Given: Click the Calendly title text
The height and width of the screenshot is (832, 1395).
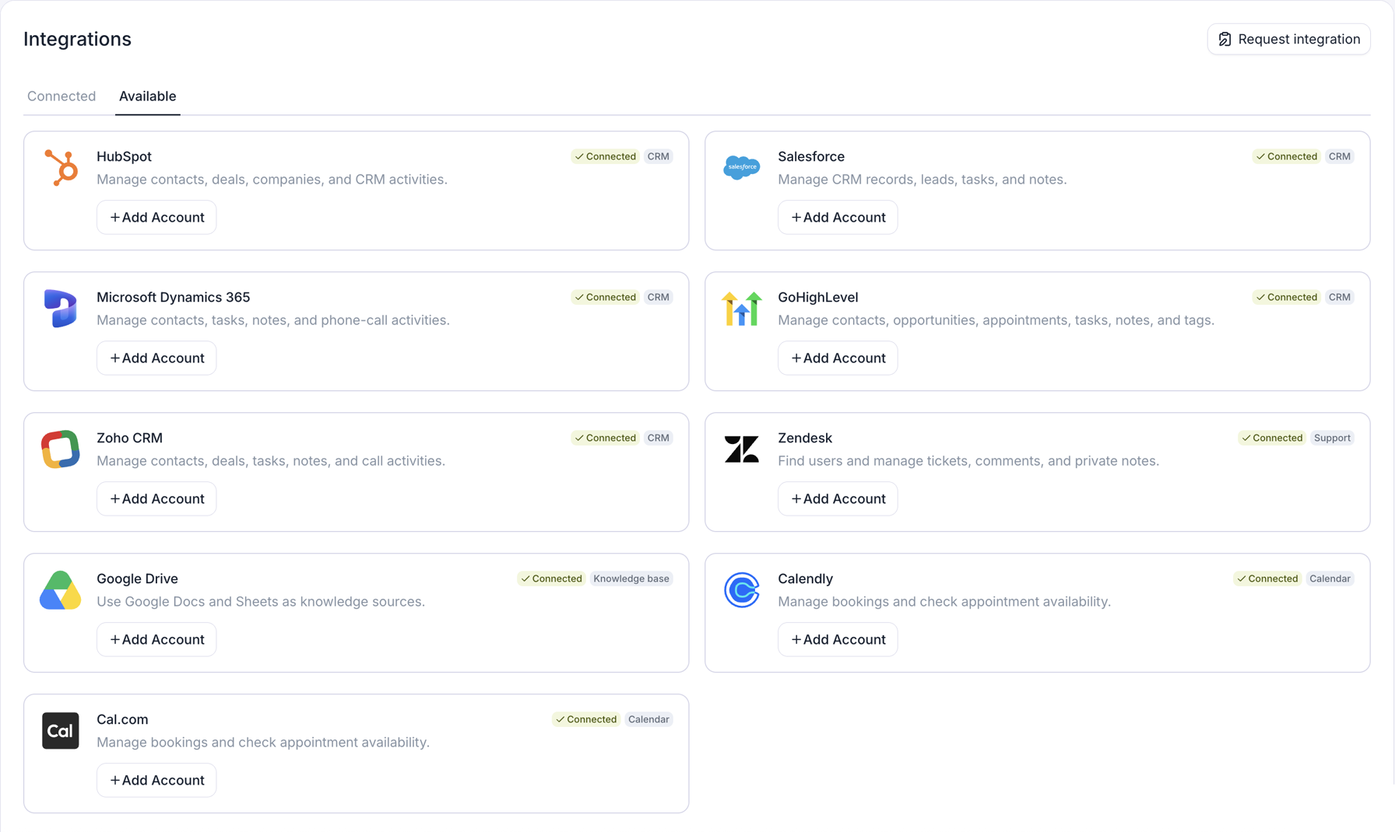Looking at the screenshot, I should 805,579.
